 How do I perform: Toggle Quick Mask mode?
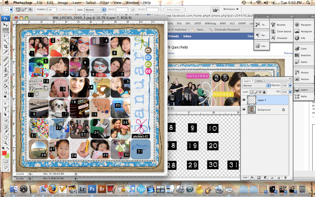click(x=6, y=161)
